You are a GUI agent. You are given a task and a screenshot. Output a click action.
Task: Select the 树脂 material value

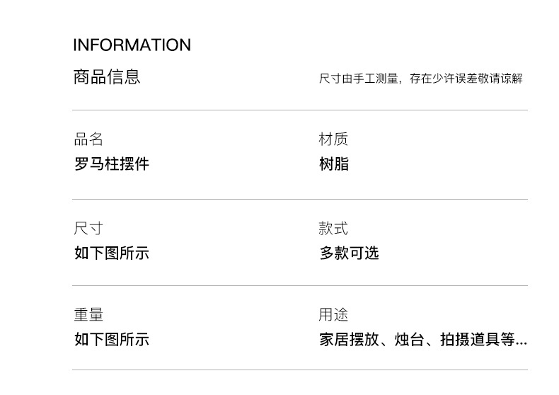click(334, 164)
